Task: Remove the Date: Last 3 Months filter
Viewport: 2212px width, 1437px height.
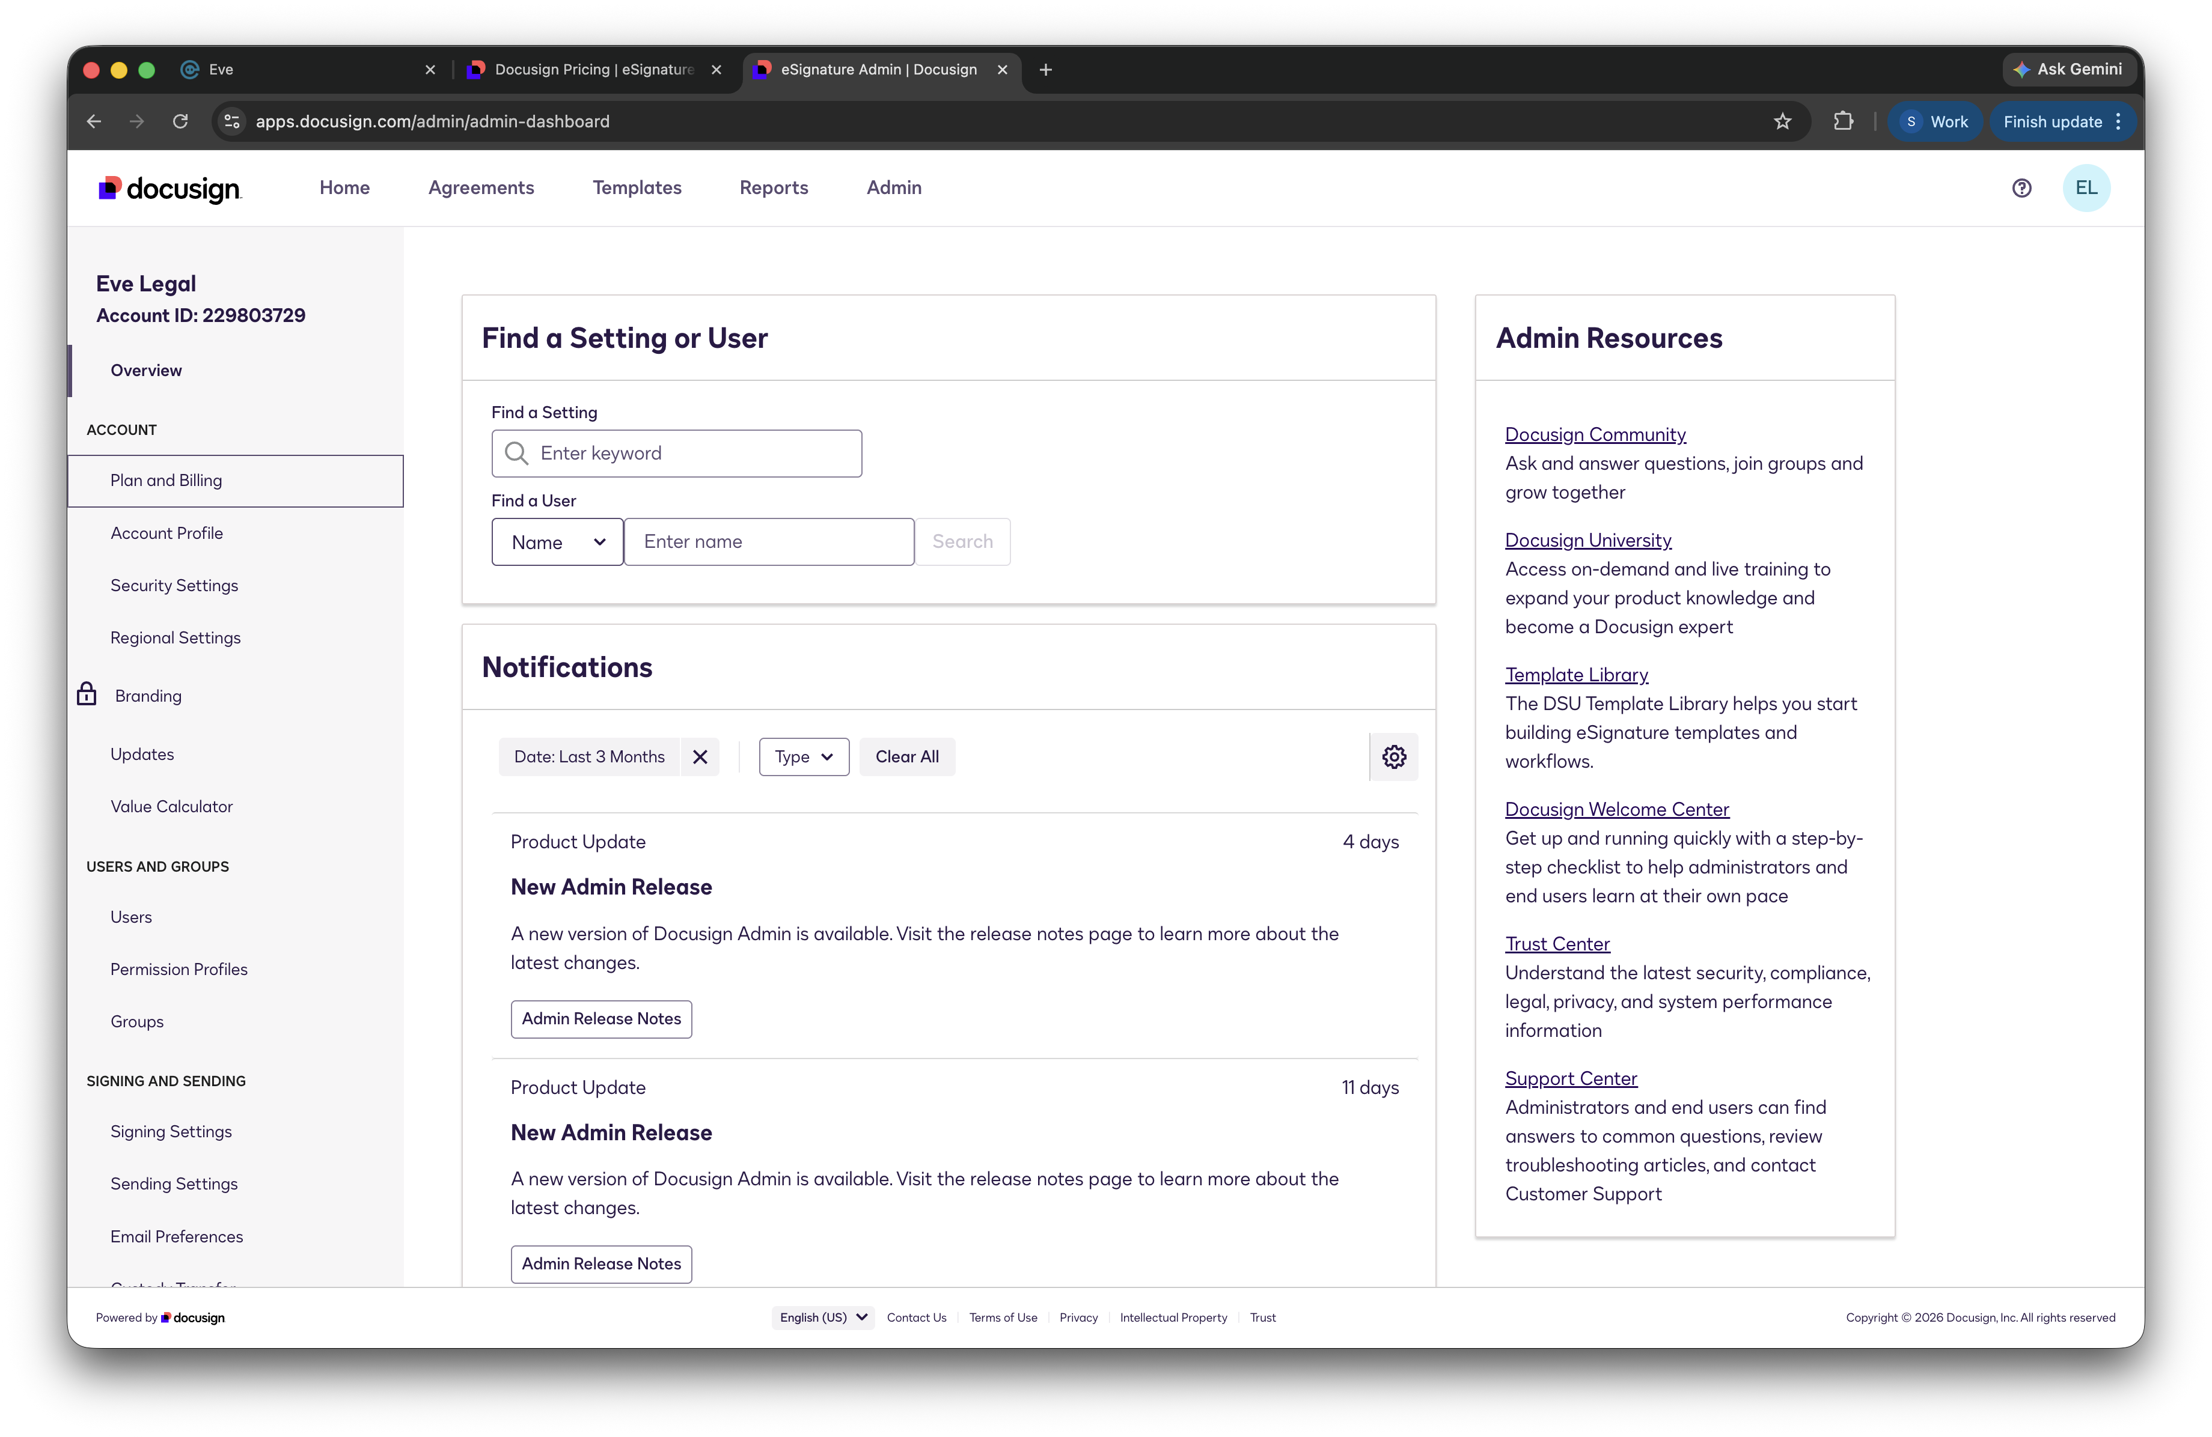Action: [700, 757]
